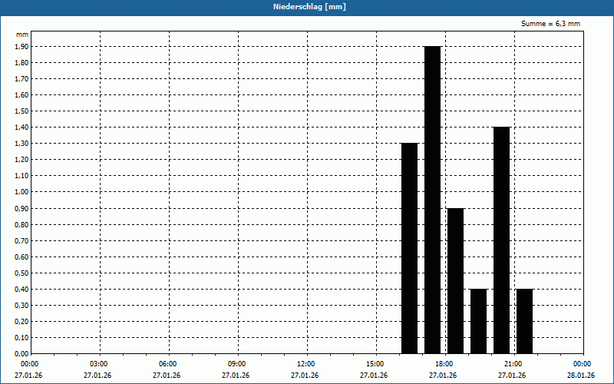Click the 28.01.26 date label
This screenshot has height=384, width=614.
click(581, 376)
